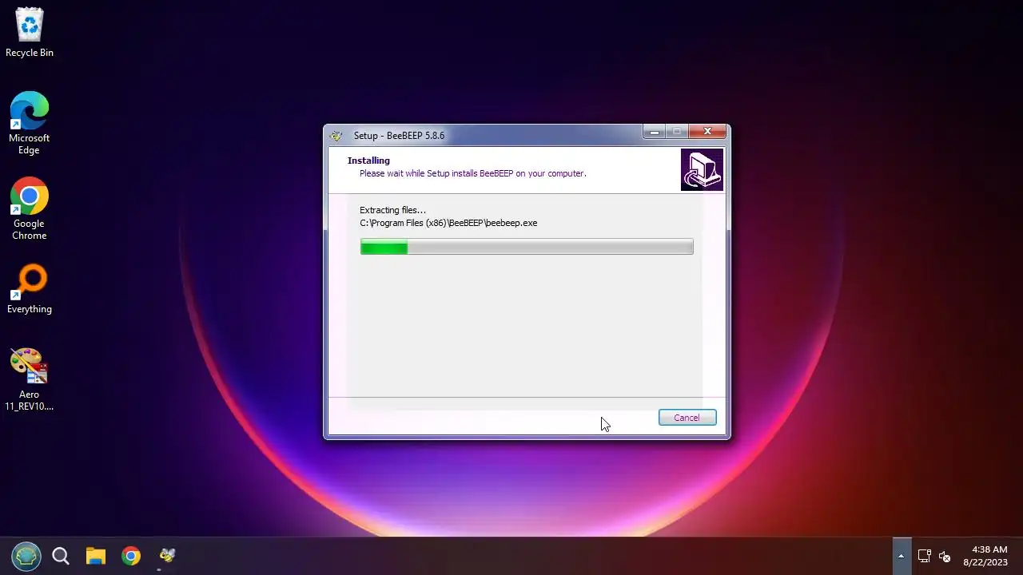Click the 'Installing' heading text

pyautogui.click(x=368, y=161)
